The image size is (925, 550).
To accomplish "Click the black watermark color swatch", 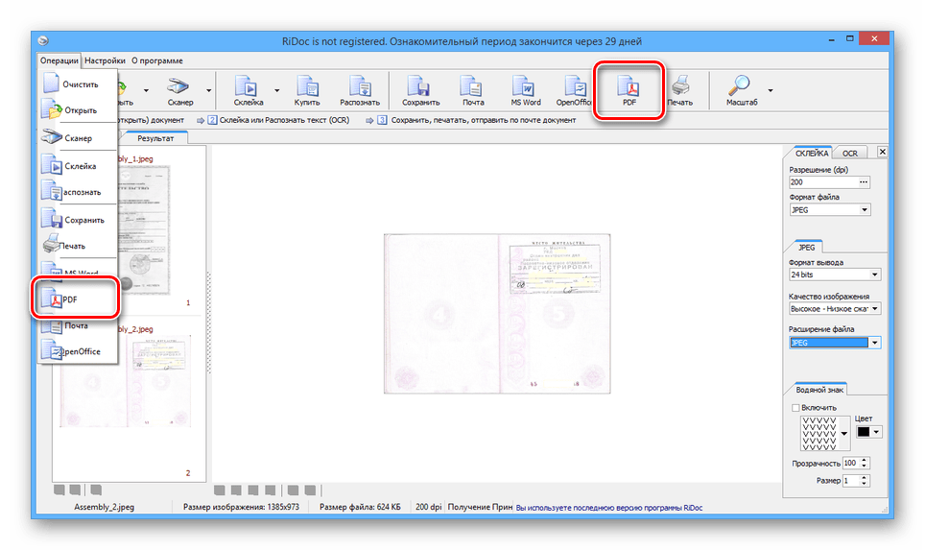I will 863,432.
